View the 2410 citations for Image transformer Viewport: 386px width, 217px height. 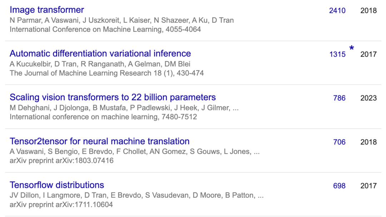tap(337, 11)
